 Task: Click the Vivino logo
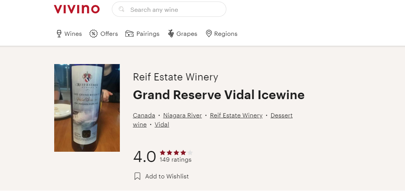tap(77, 9)
